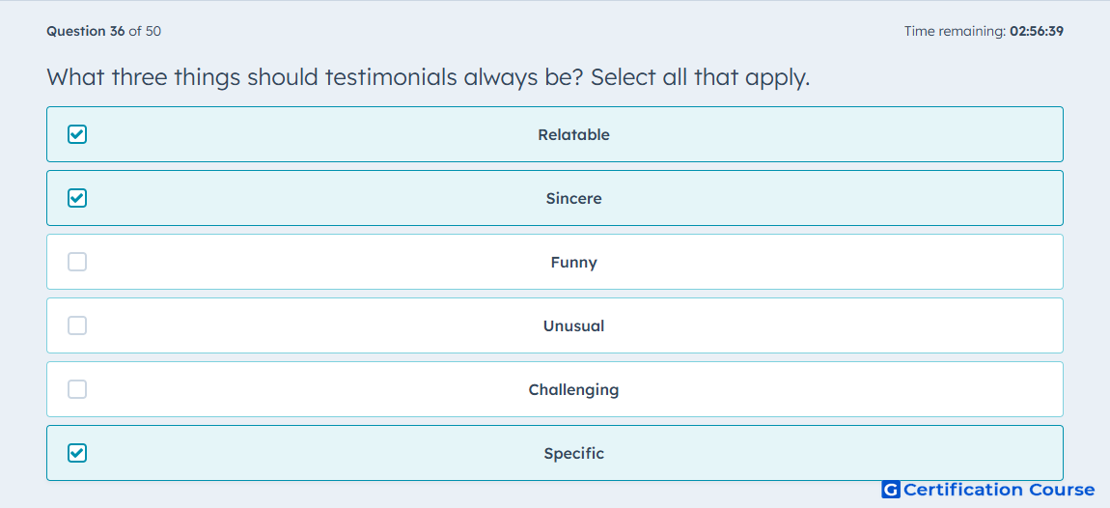Click the Question 36 of 50 indicator
Viewport: 1110px width, 508px height.
(103, 31)
